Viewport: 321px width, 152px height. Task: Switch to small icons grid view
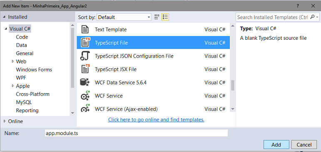[157, 17]
